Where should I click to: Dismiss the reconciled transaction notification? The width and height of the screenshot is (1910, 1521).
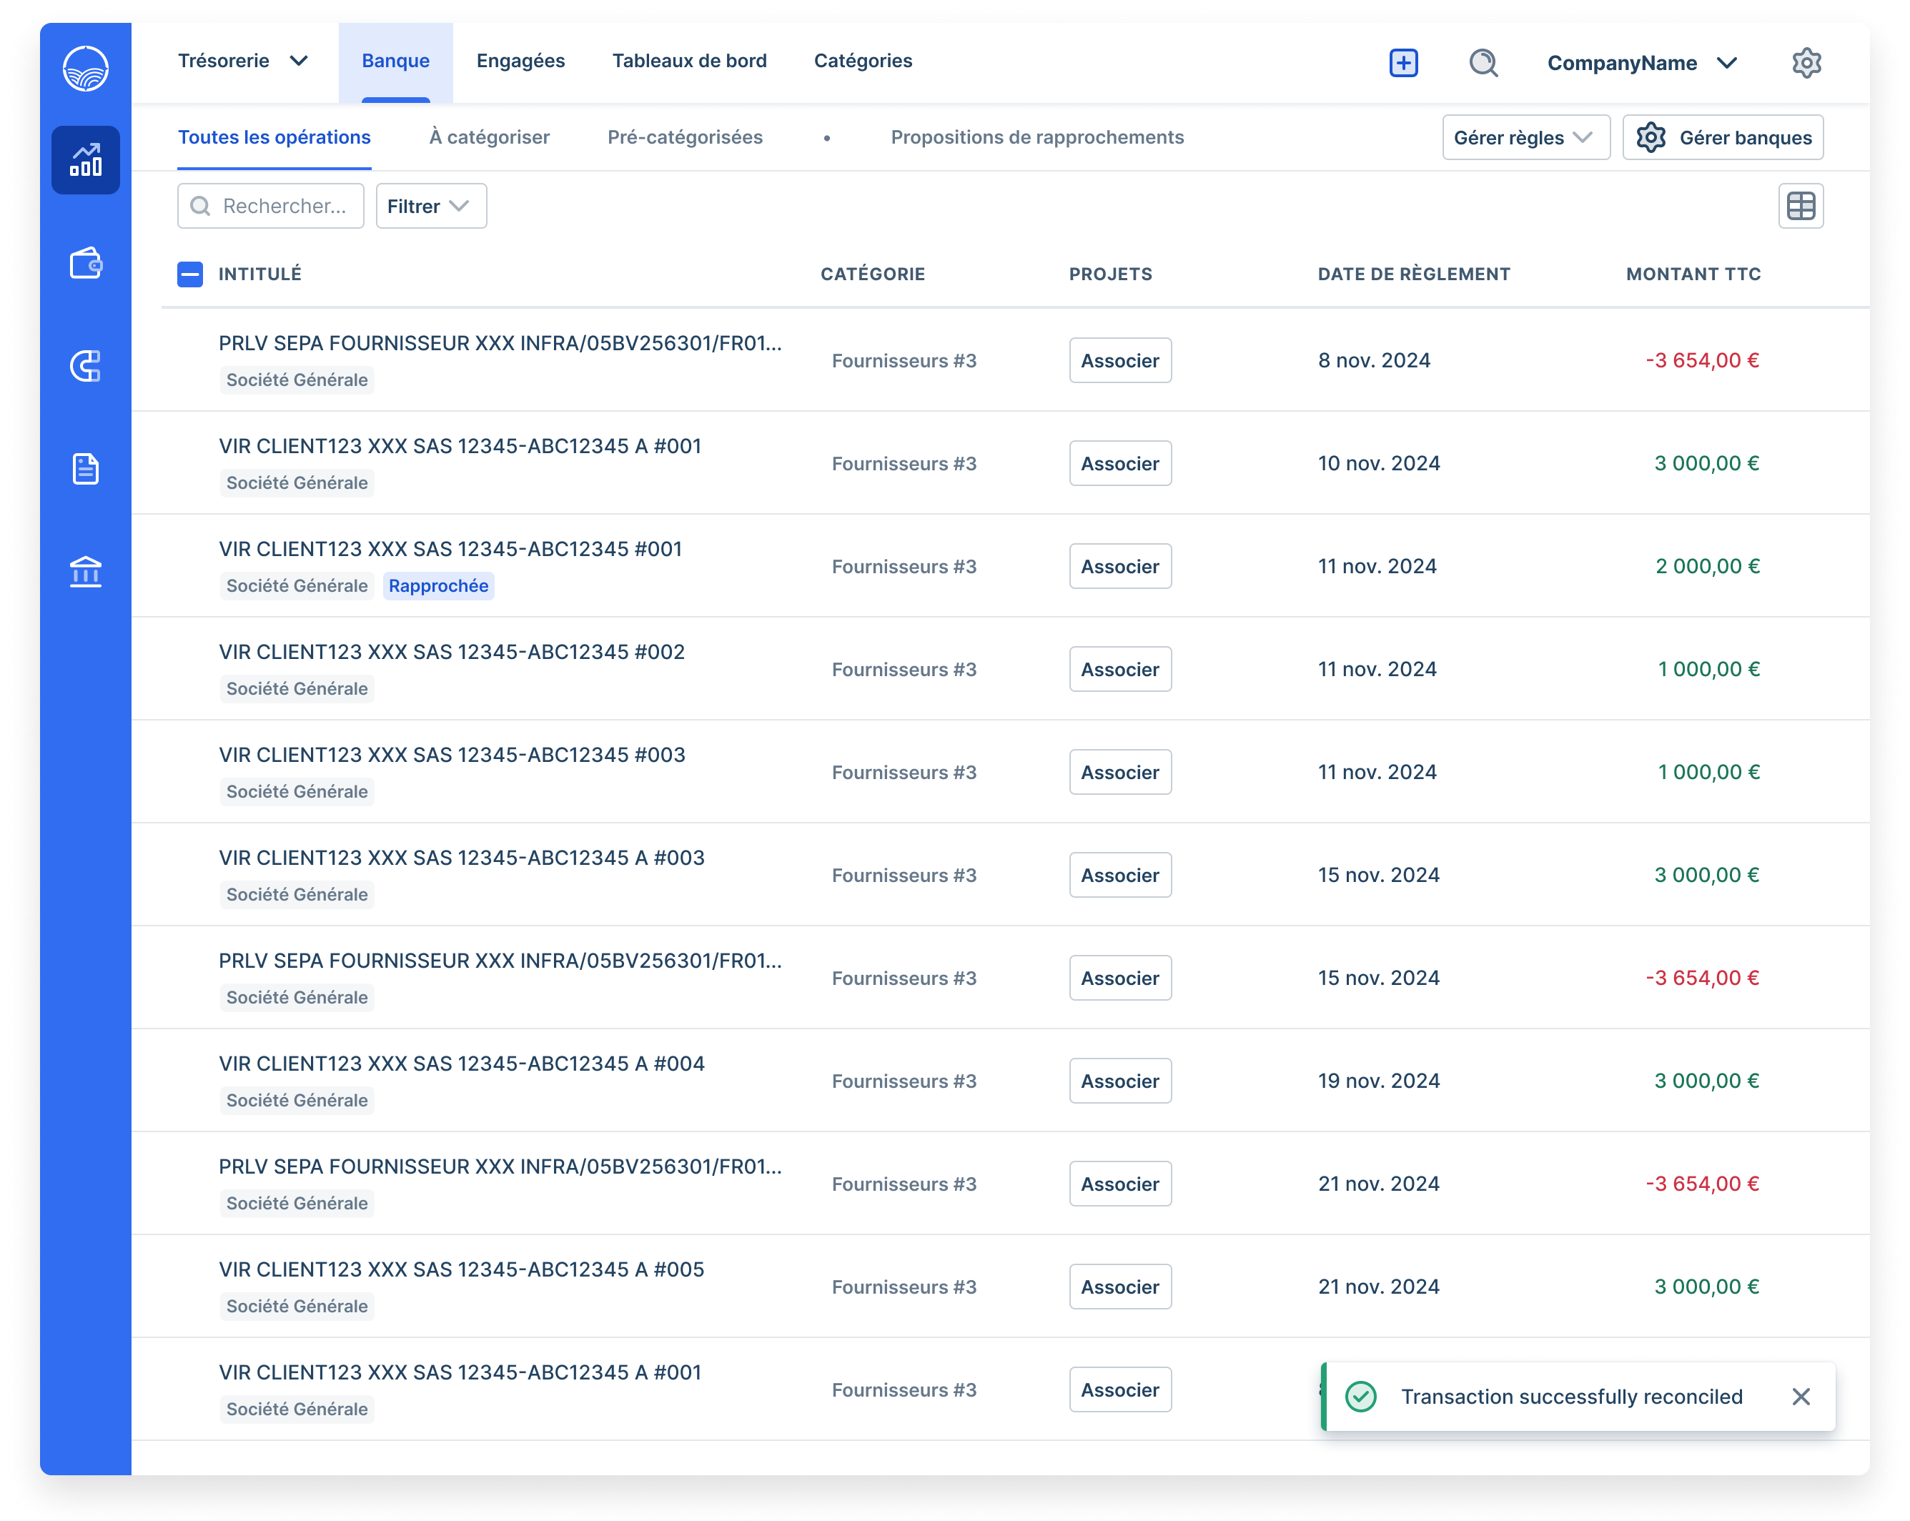click(1800, 1397)
